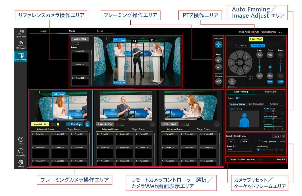Click the Home button in Preset/Target Frame
The width and height of the screenshot is (302, 196).
(276, 136)
